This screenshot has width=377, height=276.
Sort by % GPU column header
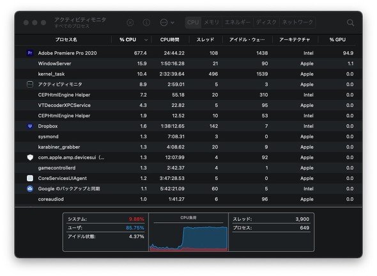click(x=337, y=40)
